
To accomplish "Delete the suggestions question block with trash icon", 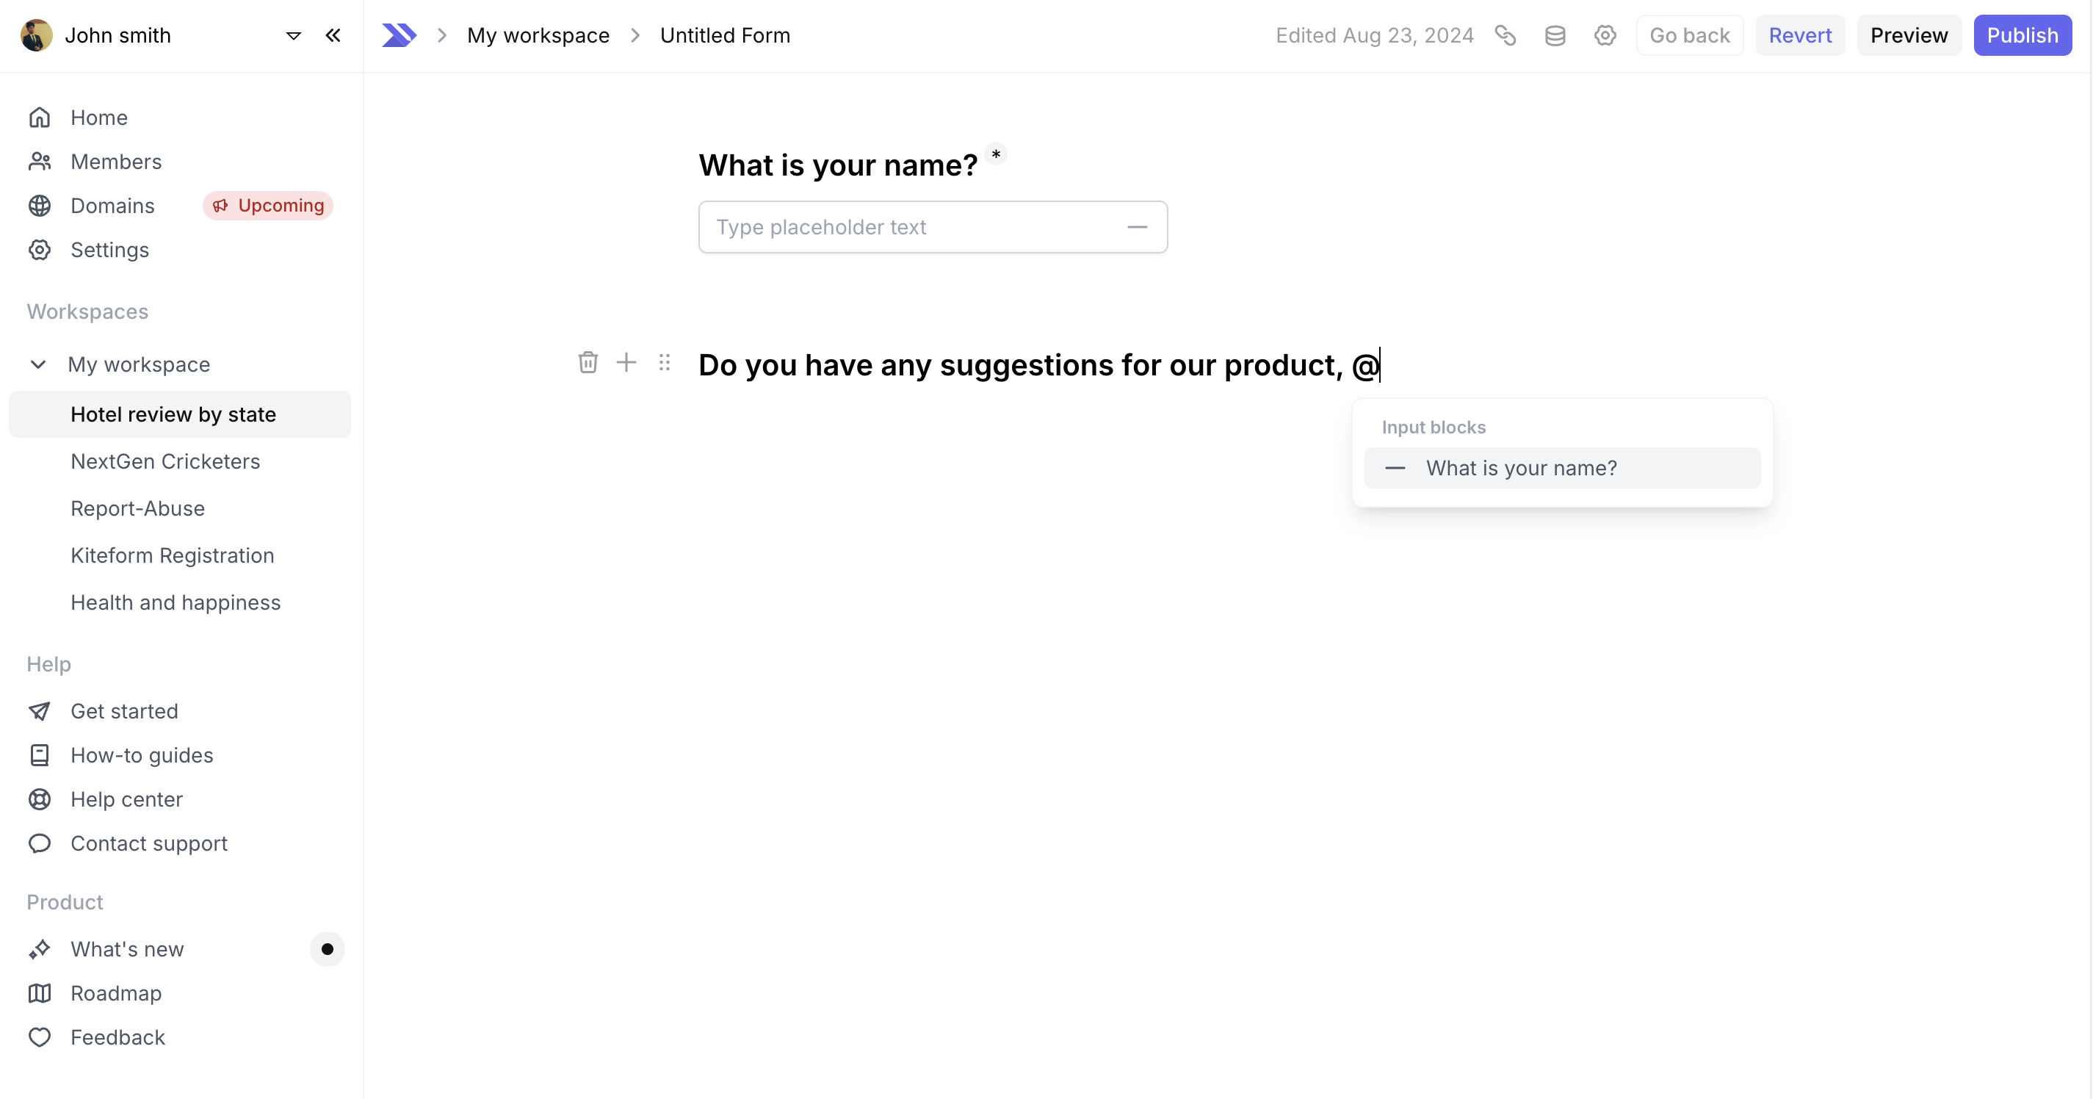I will (x=588, y=363).
